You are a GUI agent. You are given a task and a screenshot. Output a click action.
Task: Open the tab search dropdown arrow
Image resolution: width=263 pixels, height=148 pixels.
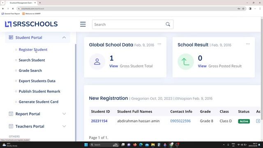(x=3, y=3)
